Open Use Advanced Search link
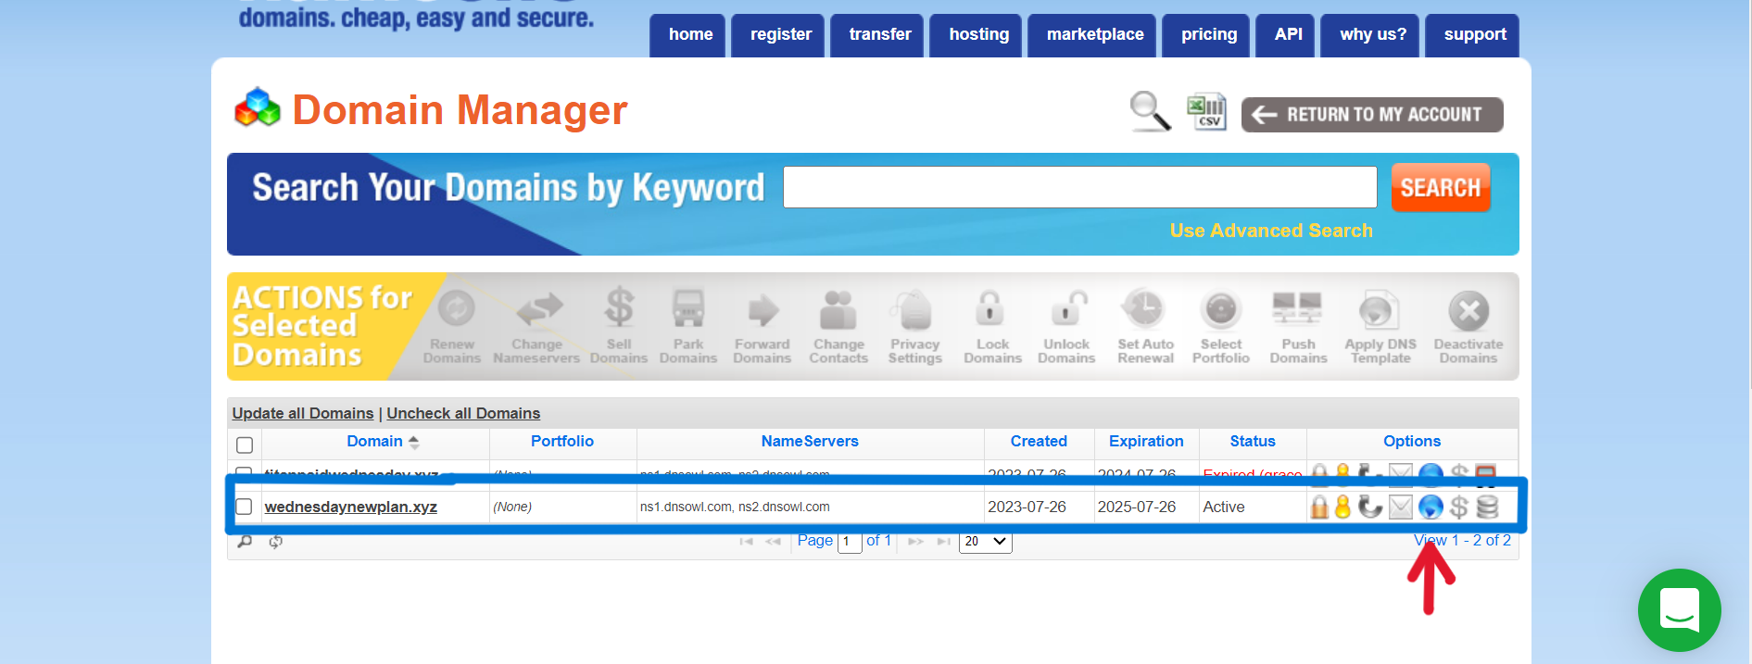The height and width of the screenshot is (664, 1752). coord(1271,231)
